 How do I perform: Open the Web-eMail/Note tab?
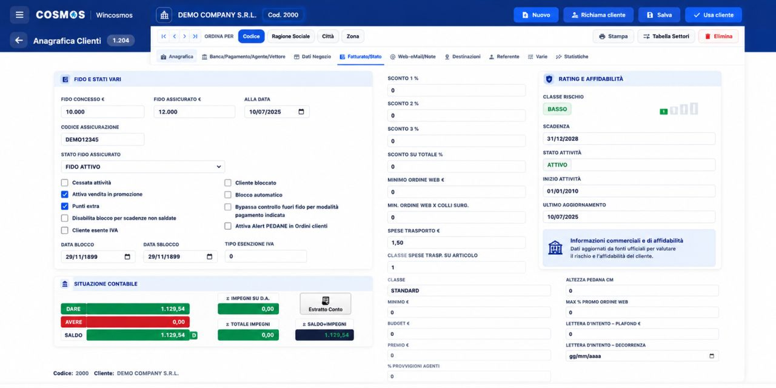pos(413,56)
